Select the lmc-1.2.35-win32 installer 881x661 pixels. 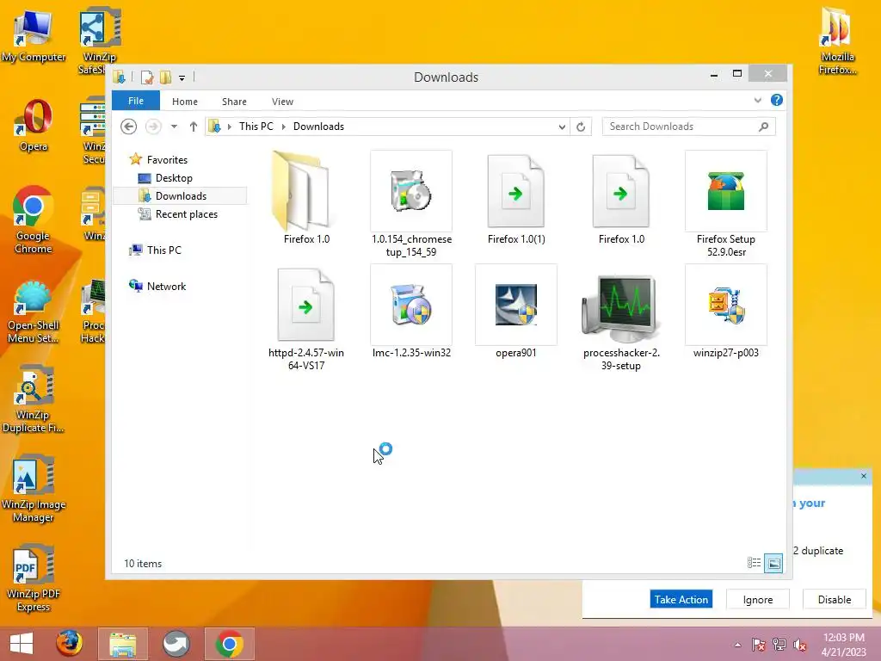[x=410, y=312]
